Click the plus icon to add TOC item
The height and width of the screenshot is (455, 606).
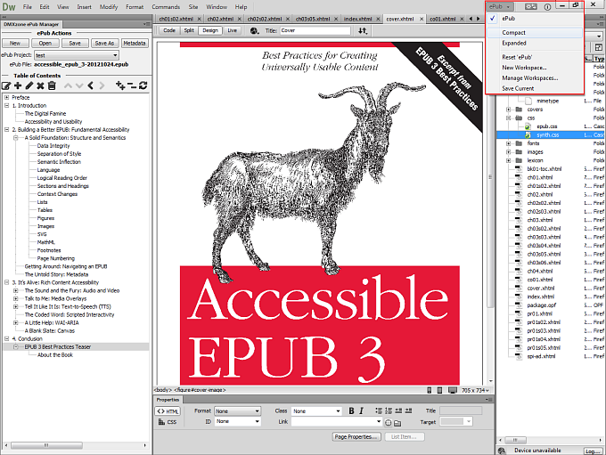click(x=18, y=85)
